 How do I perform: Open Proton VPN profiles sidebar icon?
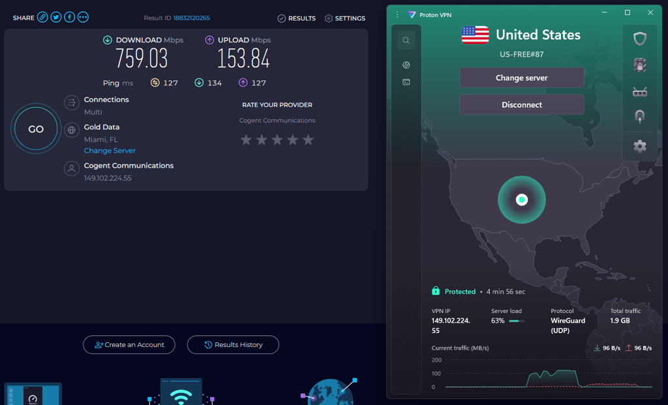coord(406,82)
